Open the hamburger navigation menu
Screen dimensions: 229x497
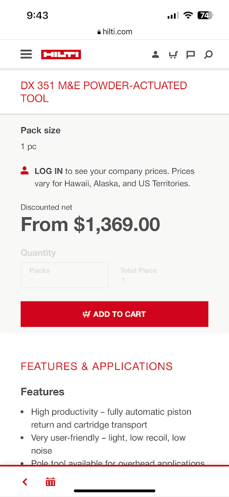26,54
